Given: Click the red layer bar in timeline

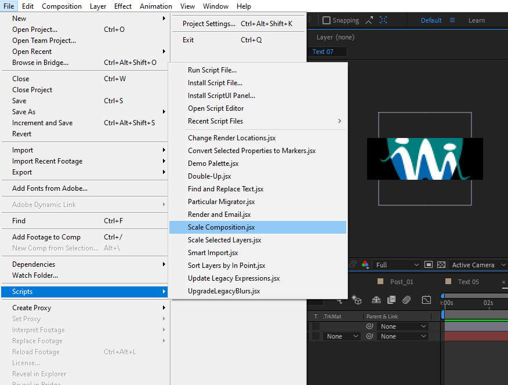Looking at the screenshot, I should pos(476,336).
